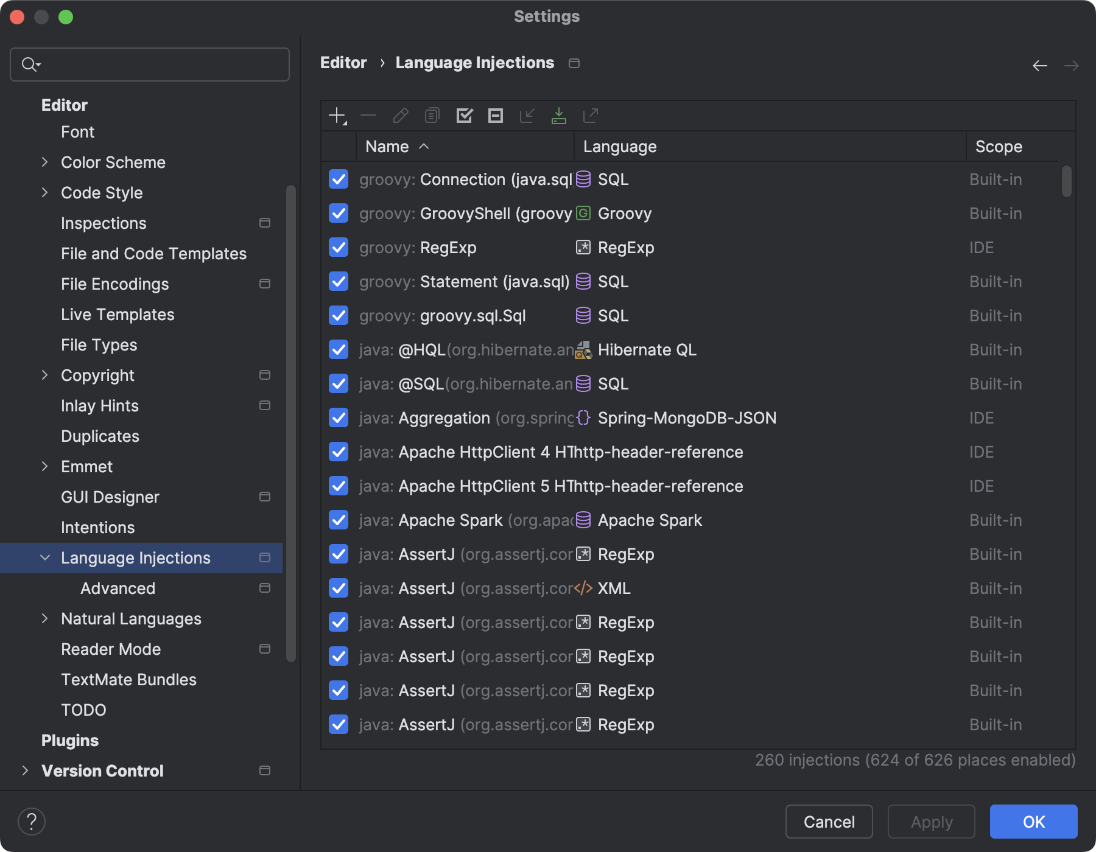Click the Duplicate injection icon
Image resolution: width=1096 pixels, height=852 pixels.
[x=432, y=116]
